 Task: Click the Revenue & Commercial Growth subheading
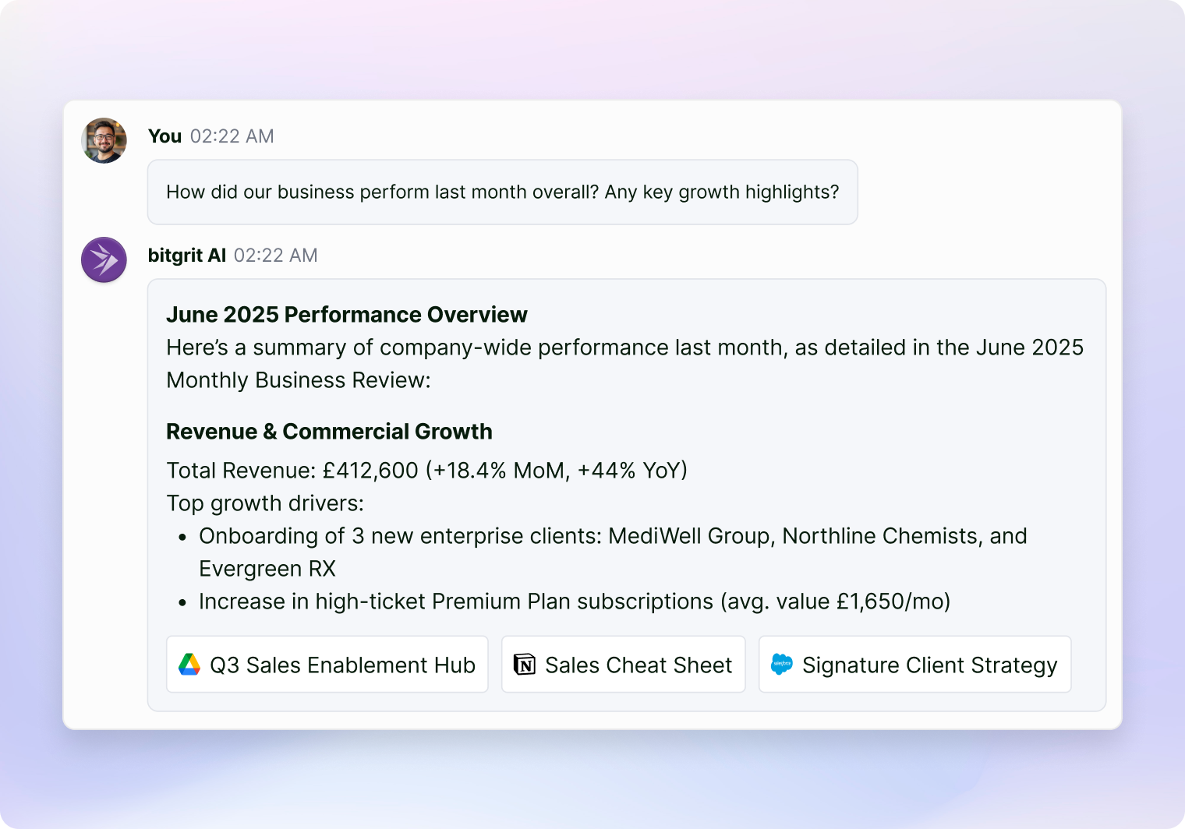(330, 431)
